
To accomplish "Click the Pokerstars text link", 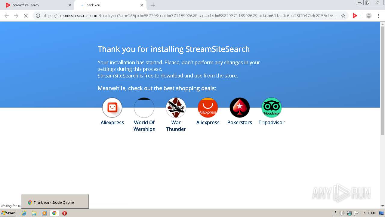I will tap(240, 122).
